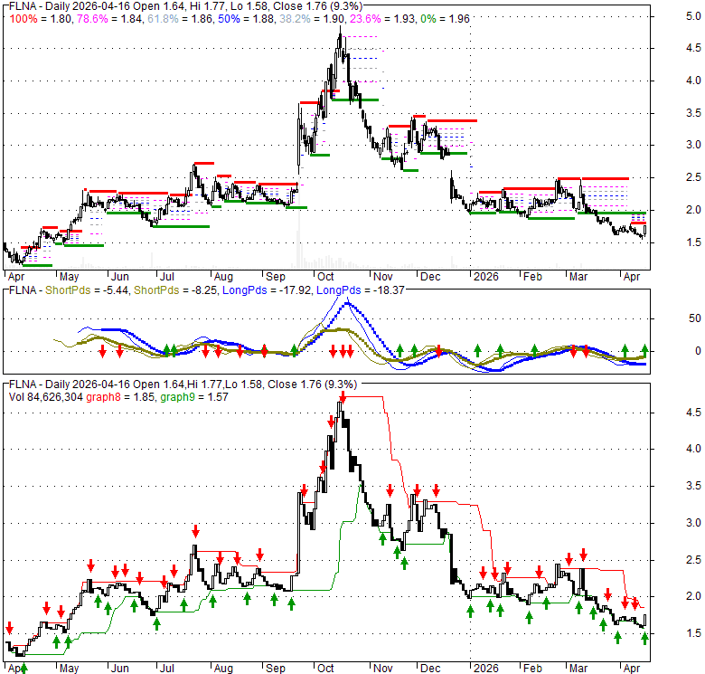Image resolution: width=705 pixels, height=674 pixels.
Task: Select the magenta '78.6%' Fibonacci label
Action: tap(91, 19)
